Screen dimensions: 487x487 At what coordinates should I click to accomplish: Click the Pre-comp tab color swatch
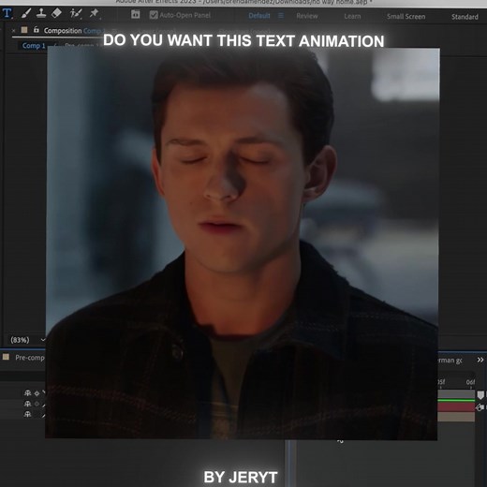click(x=6, y=357)
